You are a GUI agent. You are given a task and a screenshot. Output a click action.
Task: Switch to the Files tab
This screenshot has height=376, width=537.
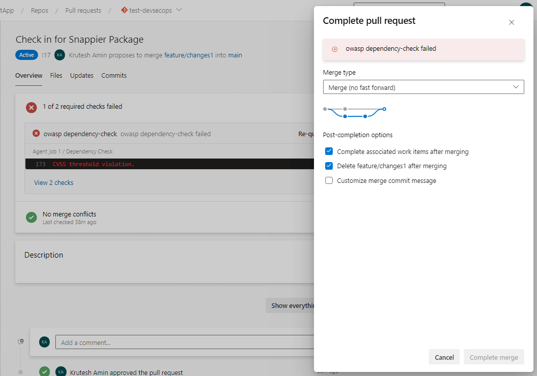pyautogui.click(x=56, y=75)
